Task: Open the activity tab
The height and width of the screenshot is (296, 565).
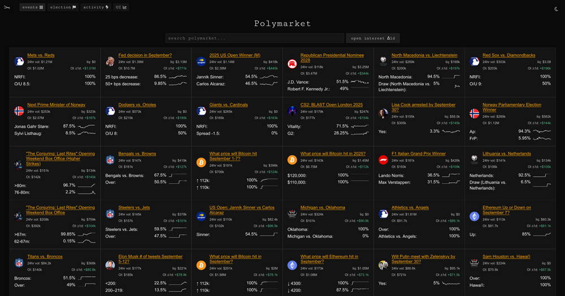Action: pos(95,7)
